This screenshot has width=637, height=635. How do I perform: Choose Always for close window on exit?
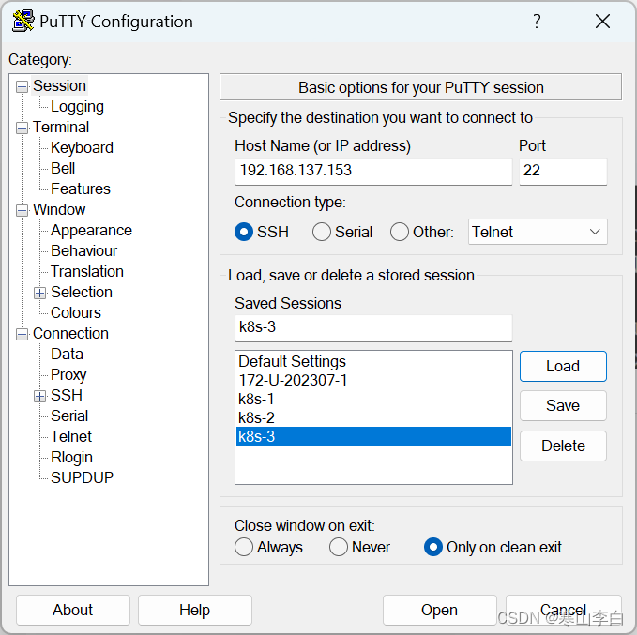click(x=244, y=547)
